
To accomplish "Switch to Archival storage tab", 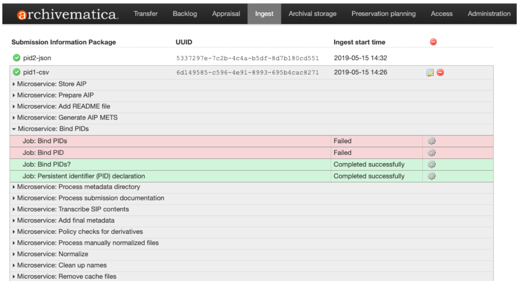I will (x=313, y=14).
